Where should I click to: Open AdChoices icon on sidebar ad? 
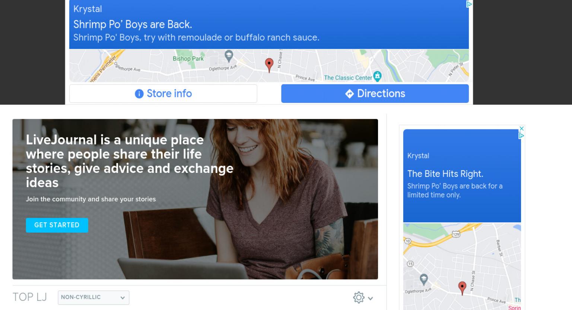[x=521, y=136]
